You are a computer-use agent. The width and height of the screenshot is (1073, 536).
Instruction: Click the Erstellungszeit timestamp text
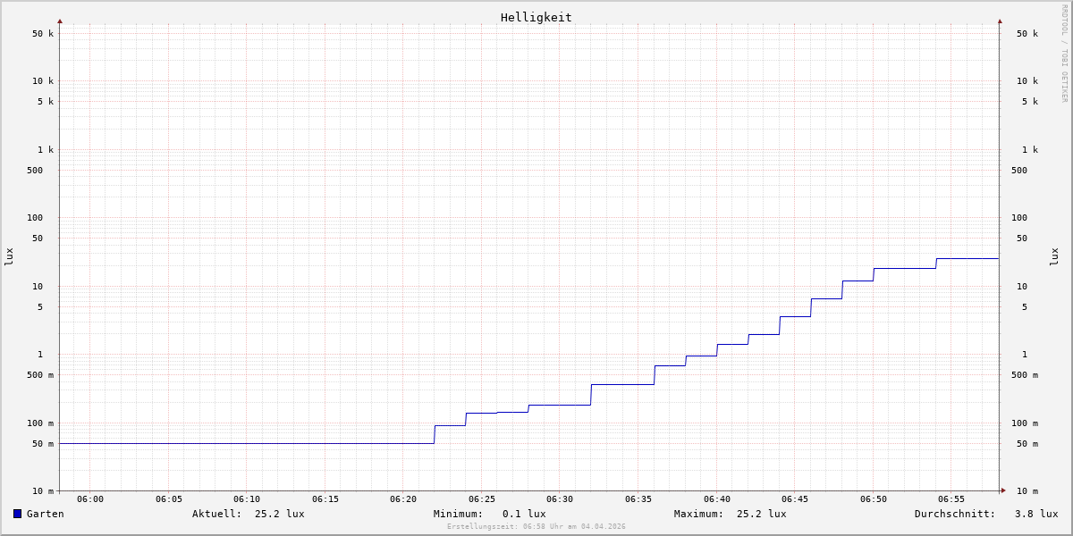(536, 526)
